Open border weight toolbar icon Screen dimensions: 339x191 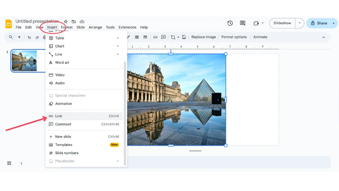point(137,37)
